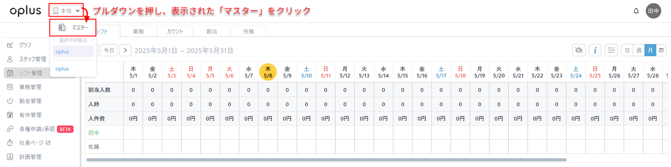Screen dimensions: 671x167
Task: Open the 本社 location pulldown
Action: [66, 11]
